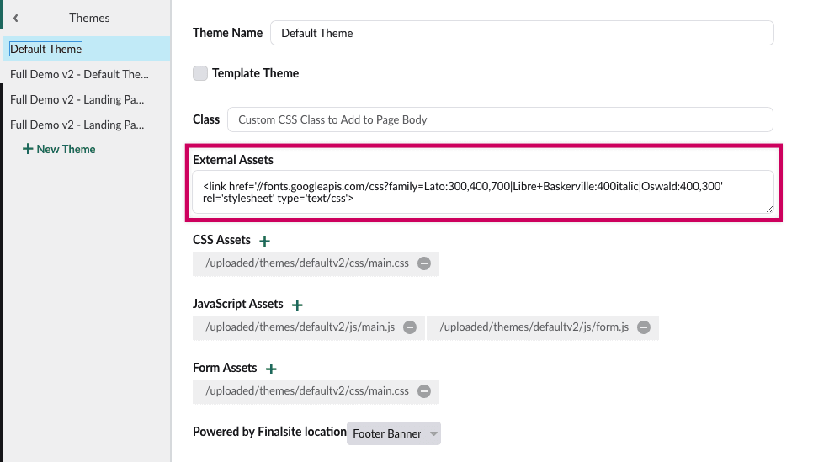The height and width of the screenshot is (462, 829).
Task: Select the first Full Demo v2 - Landing Page theme
Action: coord(77,99)
